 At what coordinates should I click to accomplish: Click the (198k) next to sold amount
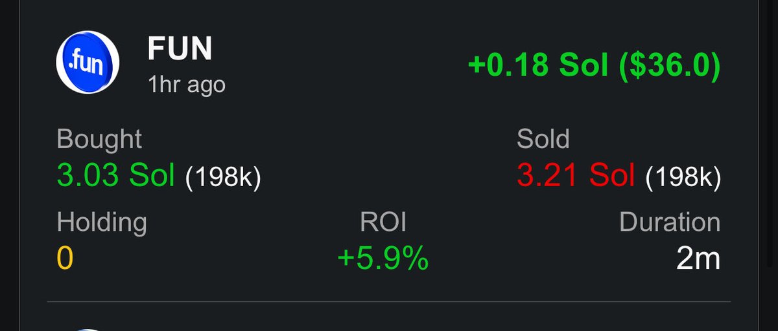[x=683, y=177]
